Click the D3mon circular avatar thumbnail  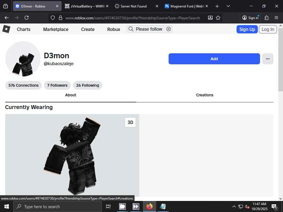click(x=23, y=59)
